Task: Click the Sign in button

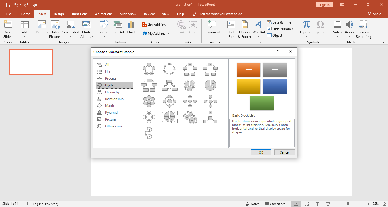Action: pos(324,5)
